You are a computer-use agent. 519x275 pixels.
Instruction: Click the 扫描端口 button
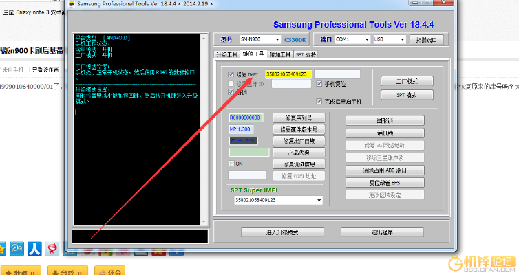(x=426, y=40)
